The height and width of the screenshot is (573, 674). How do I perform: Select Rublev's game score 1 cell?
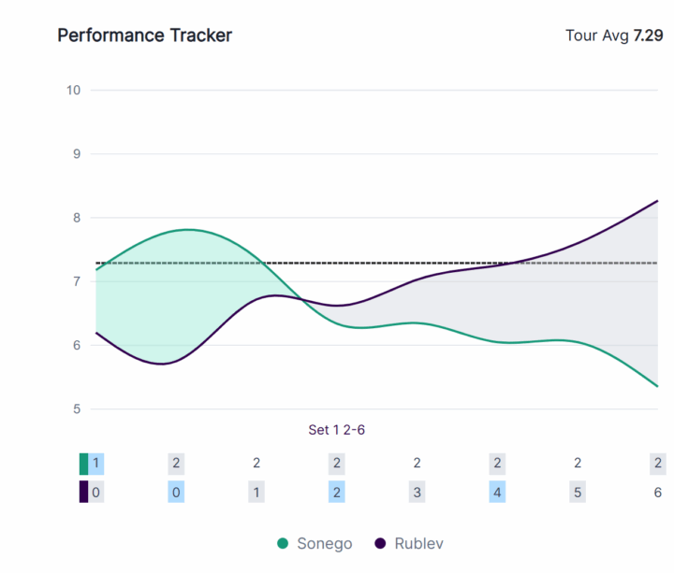click(256, 493)
